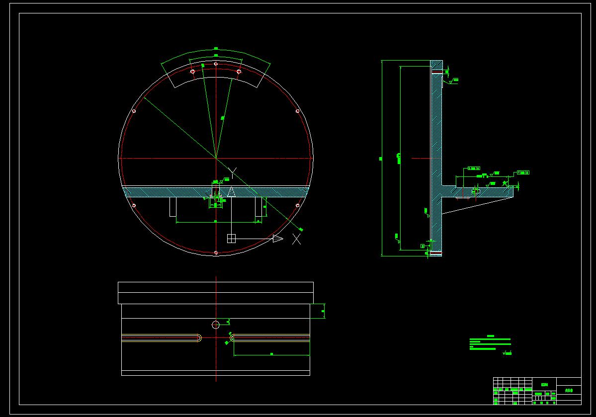Select the rightmost geometric tolerance frame in section view
Screen dimensions: 596x417
pyautogui.click(x=523, y=172)
